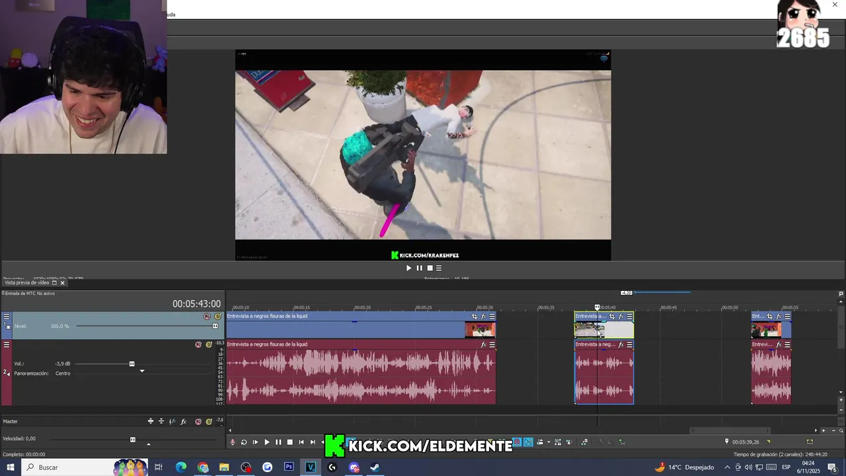This screenshot has width=846, height=476.
Task: Open the preview window options menu icon
Action: pos(439,268)
